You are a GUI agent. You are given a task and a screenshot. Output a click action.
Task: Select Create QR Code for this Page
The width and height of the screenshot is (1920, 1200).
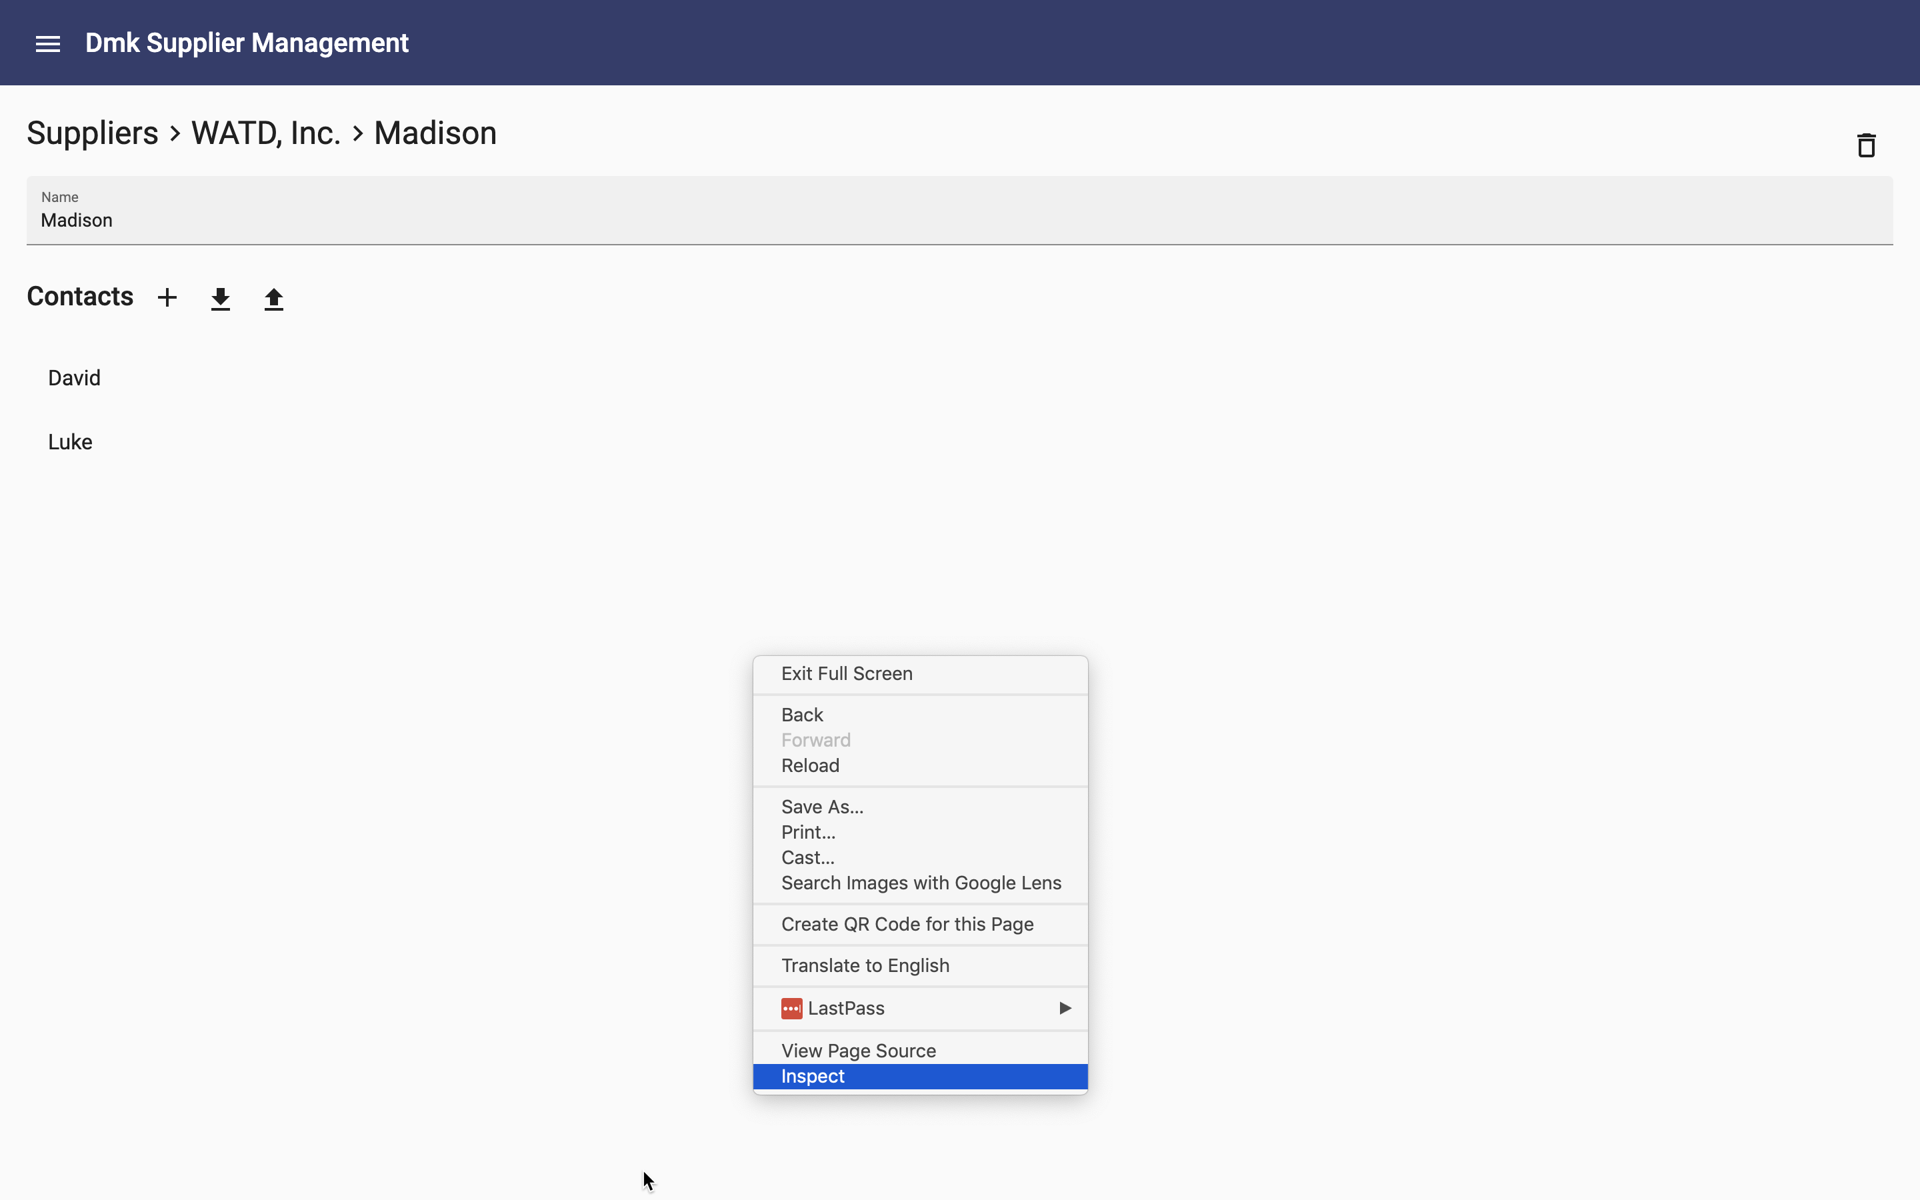pos(907,923)
